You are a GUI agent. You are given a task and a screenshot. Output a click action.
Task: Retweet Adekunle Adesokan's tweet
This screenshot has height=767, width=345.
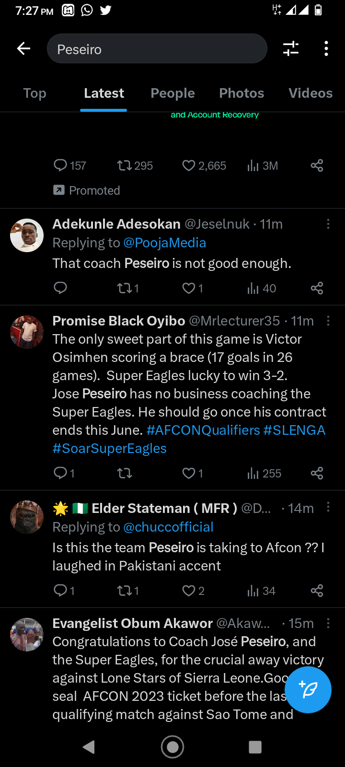[124, 288]
